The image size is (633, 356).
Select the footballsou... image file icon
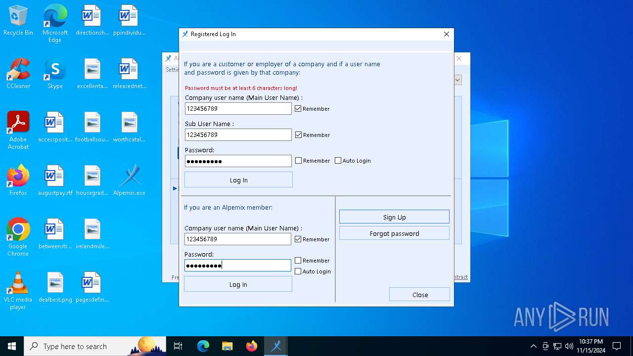coord(92,128)
